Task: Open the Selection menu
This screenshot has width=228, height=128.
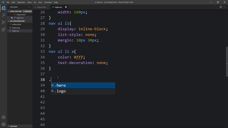Action: [x=21, y=2]
